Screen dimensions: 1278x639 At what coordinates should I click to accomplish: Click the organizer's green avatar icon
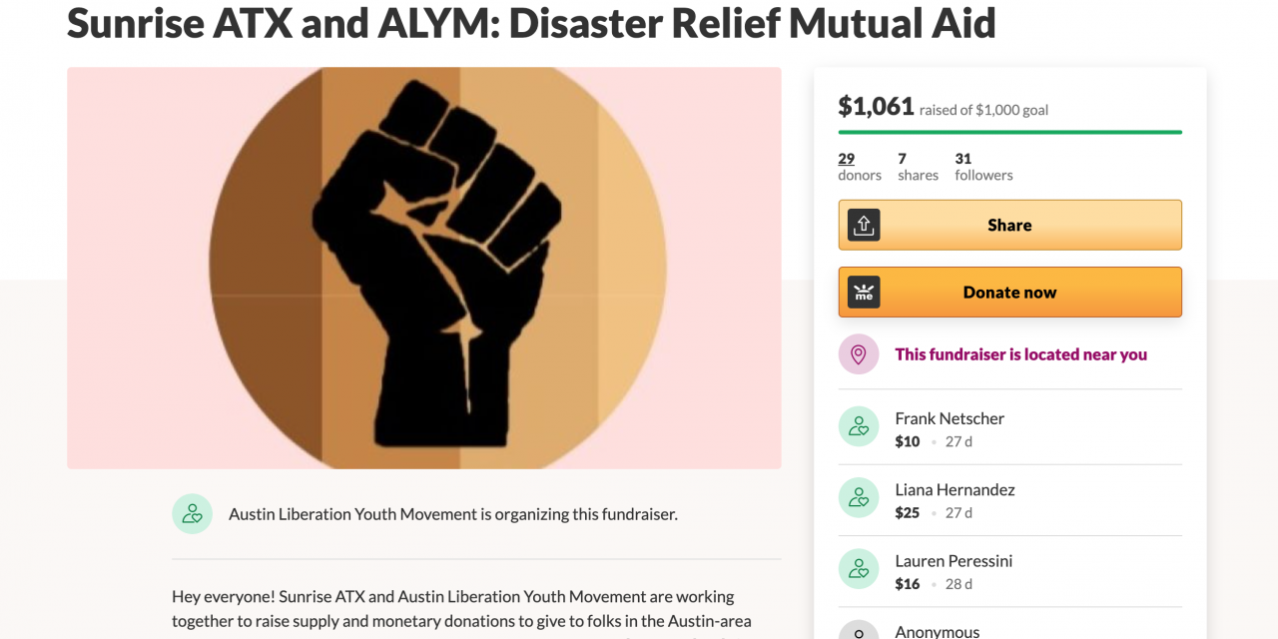click(x=193, y=514)
